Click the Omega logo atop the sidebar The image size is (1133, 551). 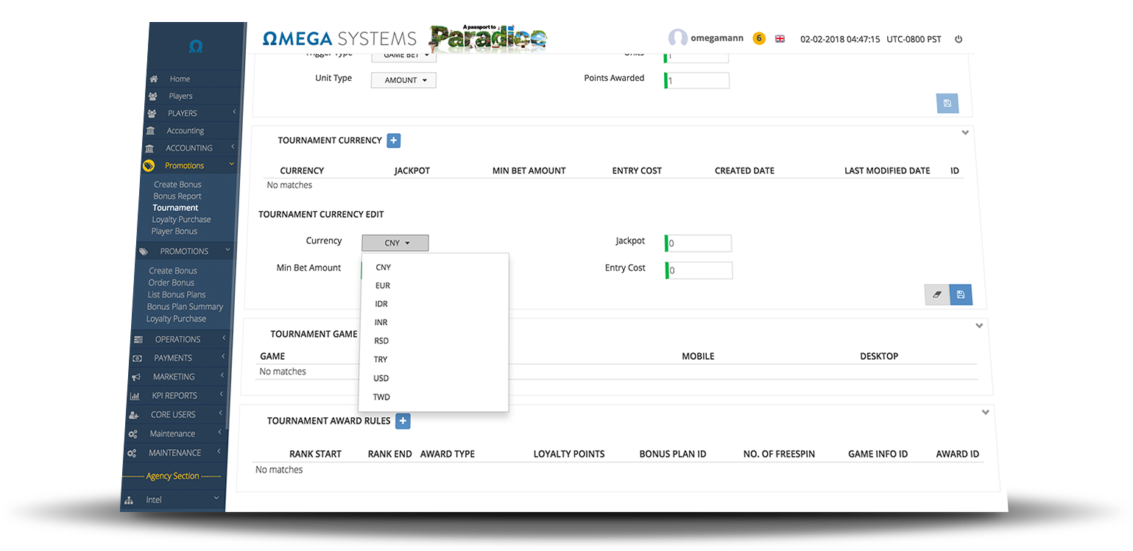195,46
